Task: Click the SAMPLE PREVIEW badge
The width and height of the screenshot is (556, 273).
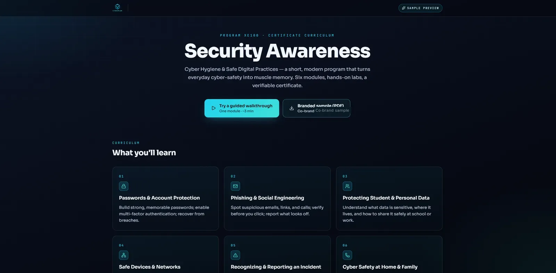Action: click(x=420, y=8)
